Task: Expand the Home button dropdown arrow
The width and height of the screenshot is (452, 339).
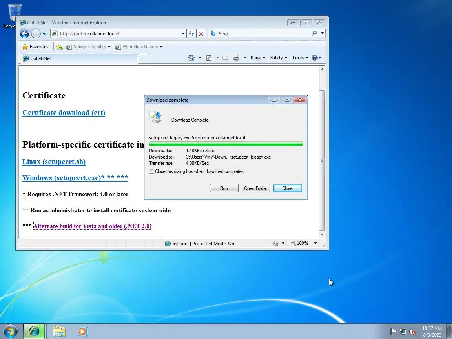Action: pyautogui.click(x=200, y=58)
